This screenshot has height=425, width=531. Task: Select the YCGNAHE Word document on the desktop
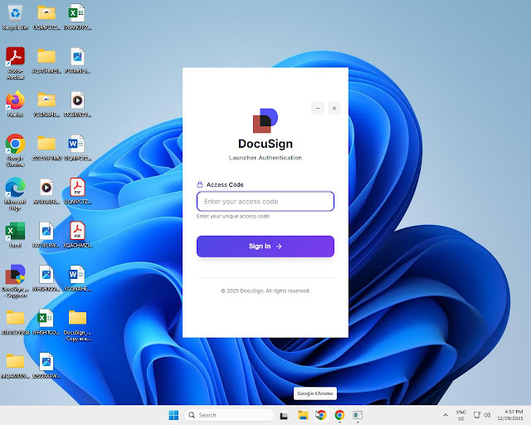[x=77, y=278]
